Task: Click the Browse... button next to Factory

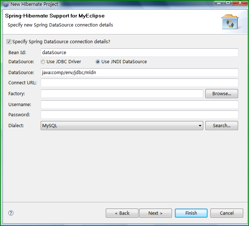Action: [222, 93]
